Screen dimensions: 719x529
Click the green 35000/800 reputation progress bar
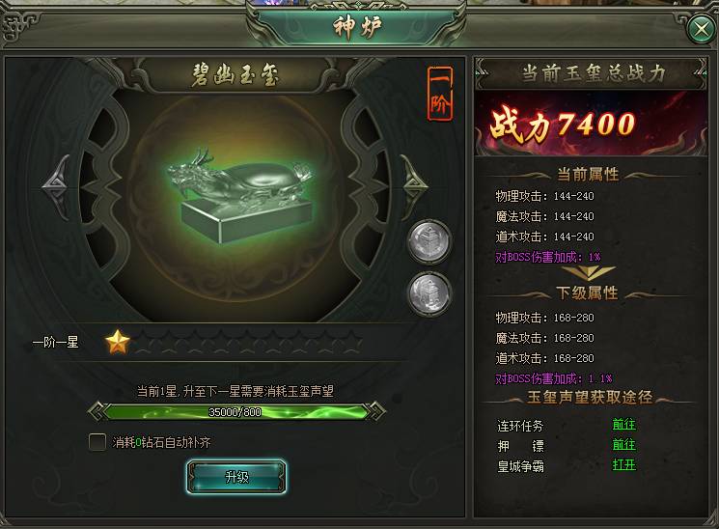235,411
